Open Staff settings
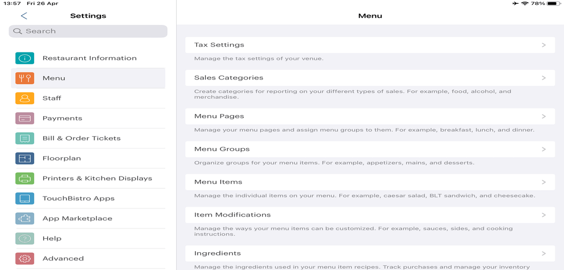This screenshot has width=564, height=270. [x=88, y=98]
